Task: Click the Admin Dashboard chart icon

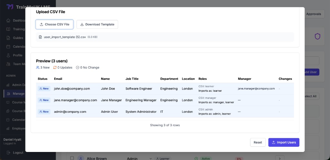Action: click(8, 85)
